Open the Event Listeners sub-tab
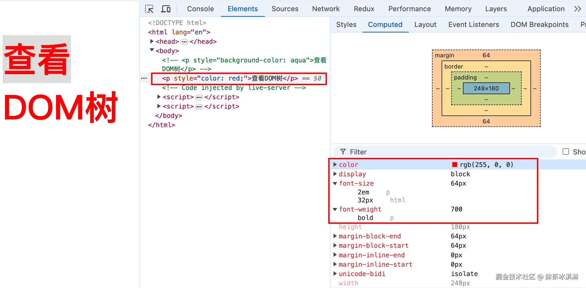This screenshot has width=586, height=288. coord(474,25)
